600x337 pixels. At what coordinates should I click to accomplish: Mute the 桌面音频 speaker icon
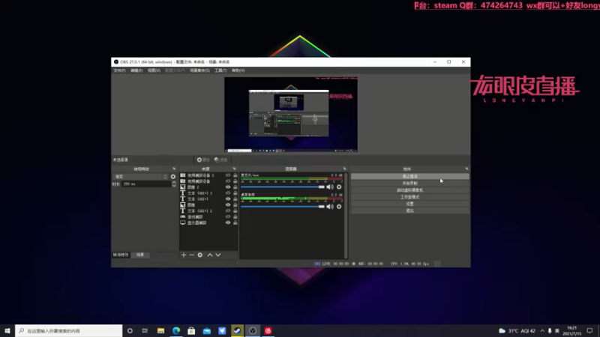click(x=330, y=207)
